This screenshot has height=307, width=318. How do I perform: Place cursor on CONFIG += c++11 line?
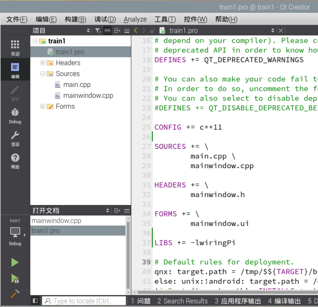(x=188, y=127)
